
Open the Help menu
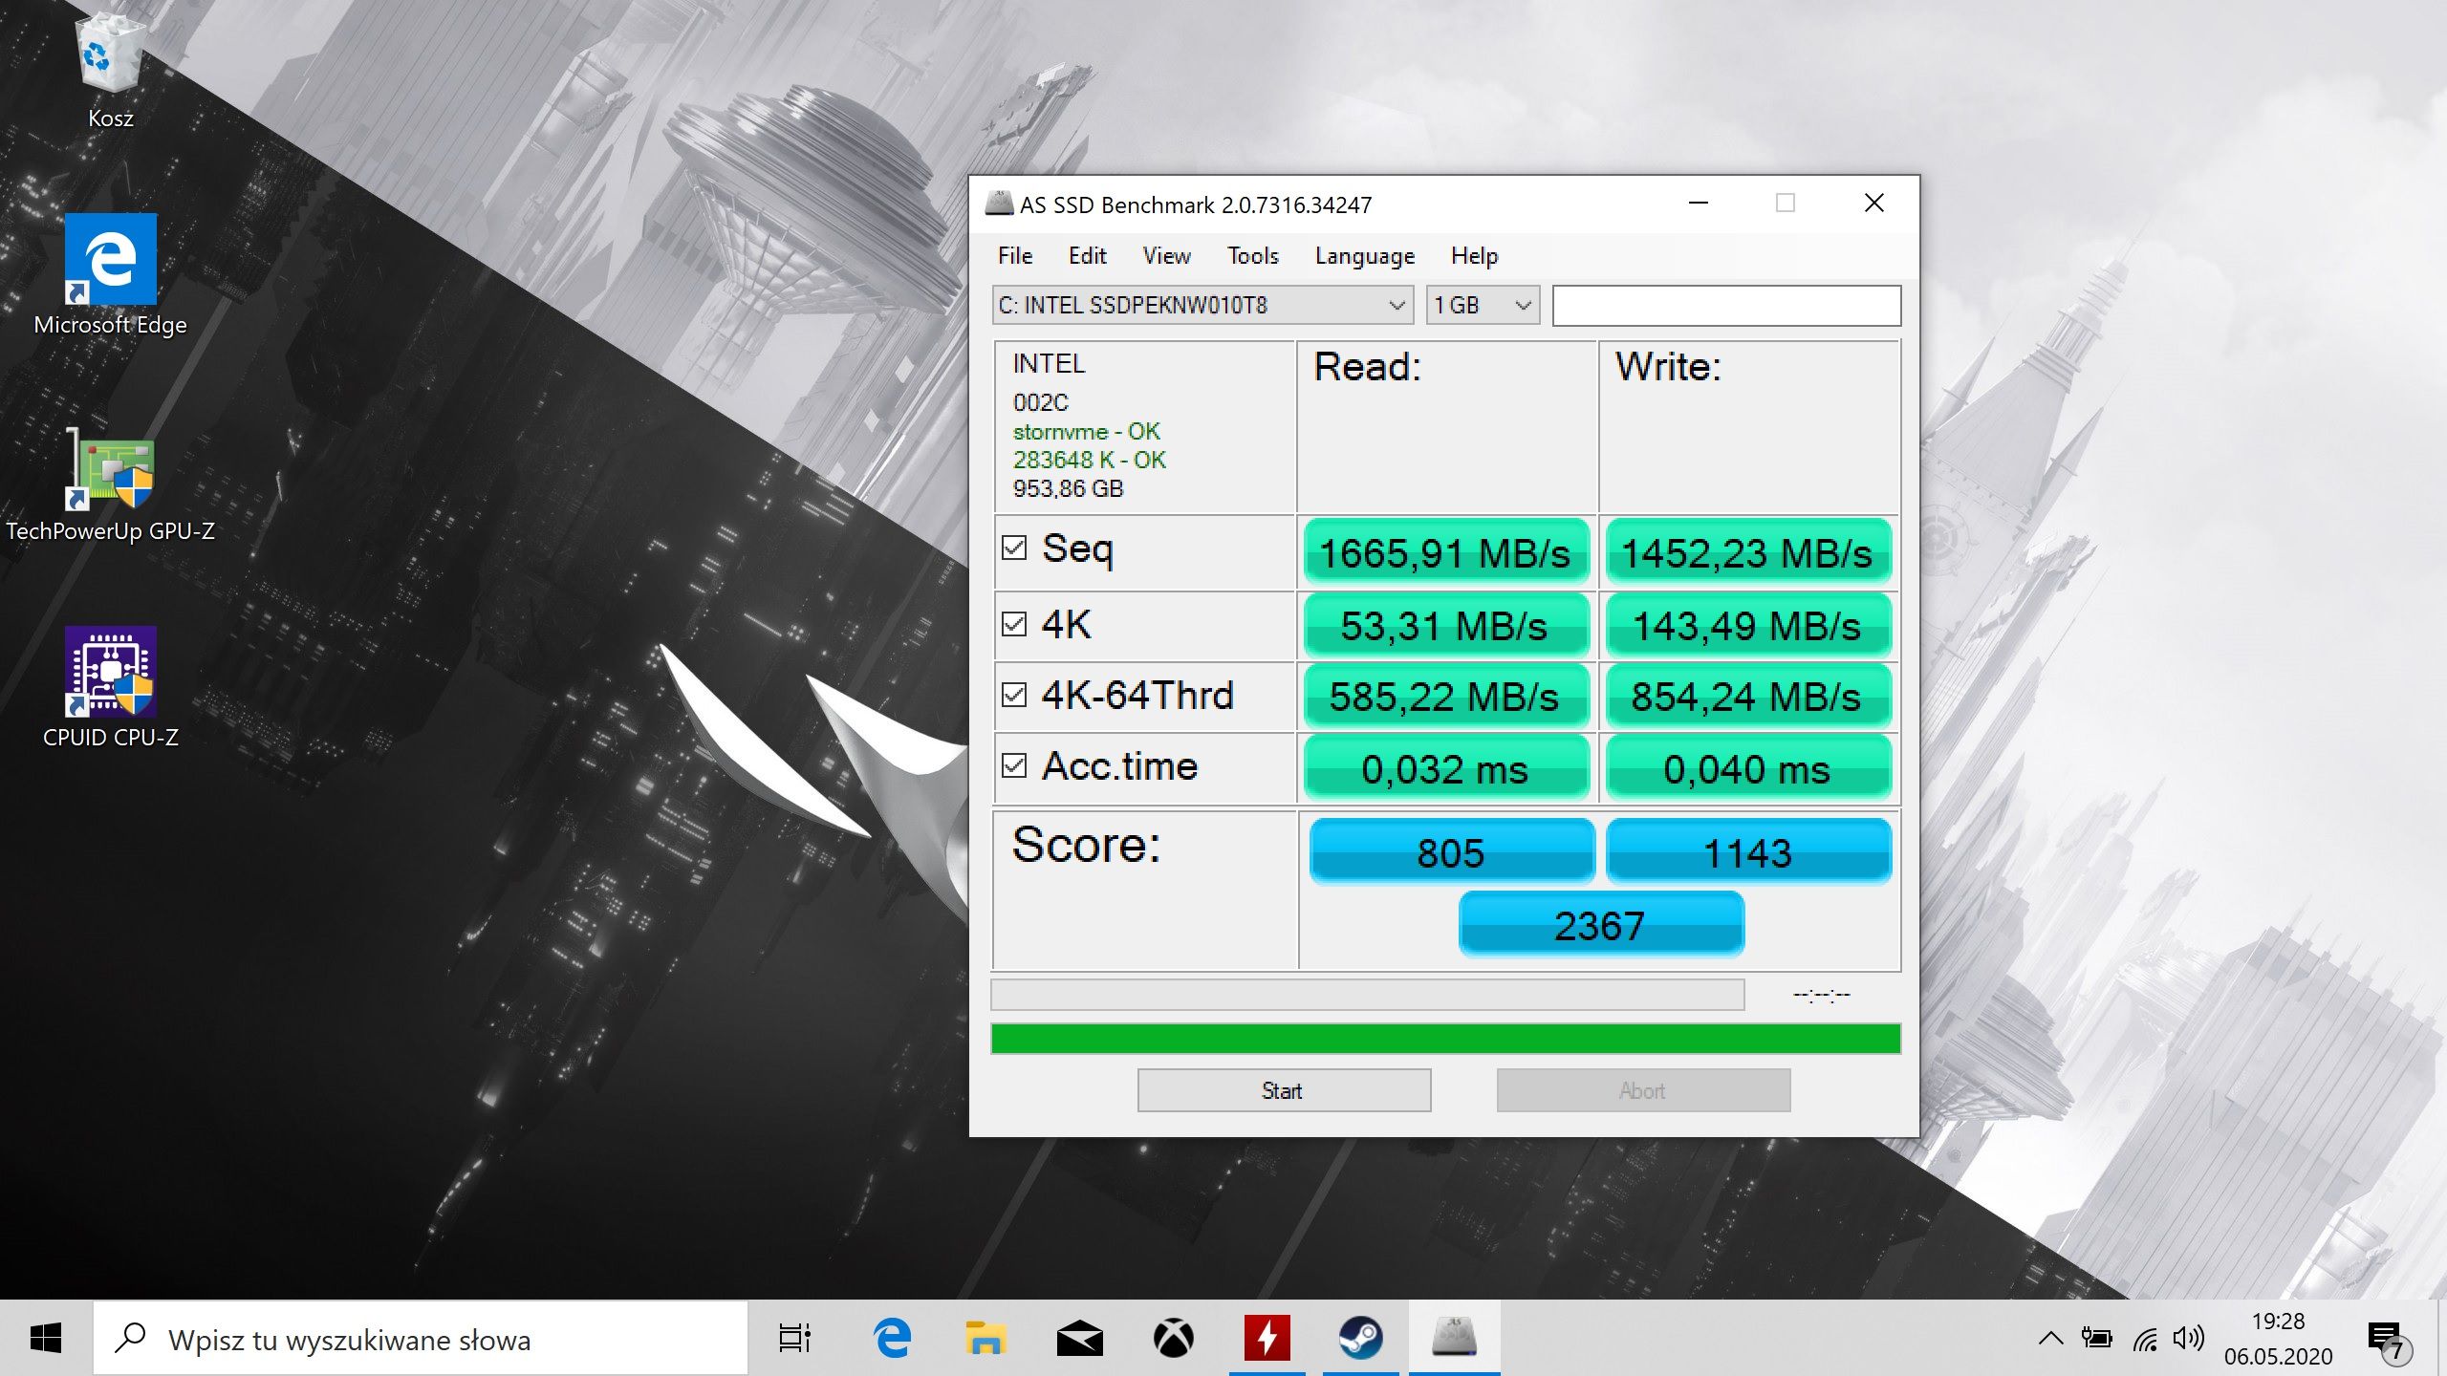tap(1474, 256)
